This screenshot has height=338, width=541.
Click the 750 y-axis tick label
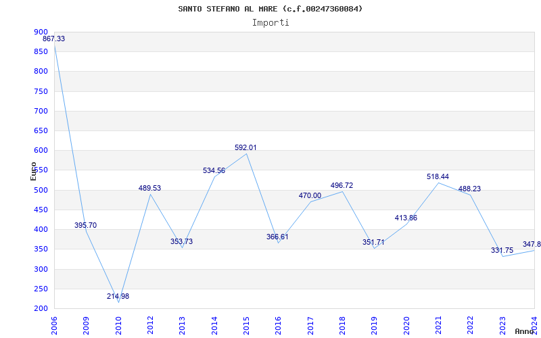click(41, 91)
